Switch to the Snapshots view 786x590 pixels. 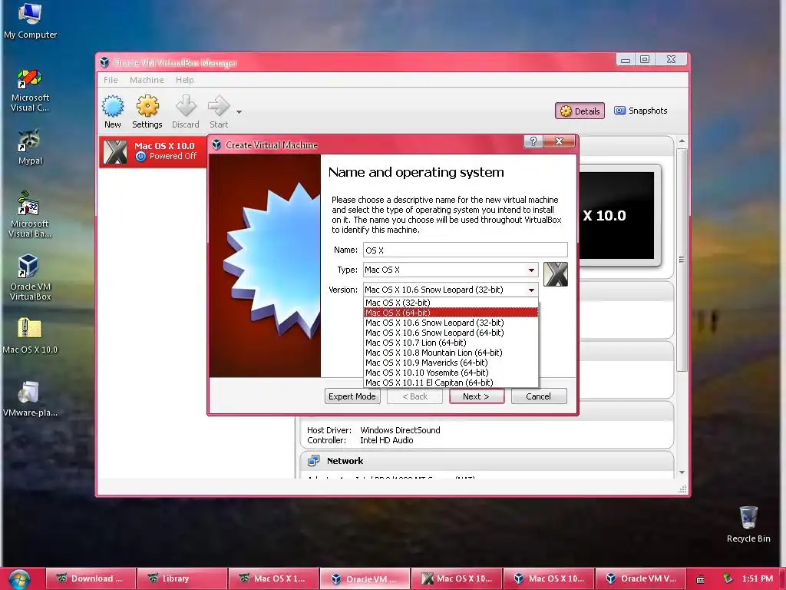pos(641,111)
